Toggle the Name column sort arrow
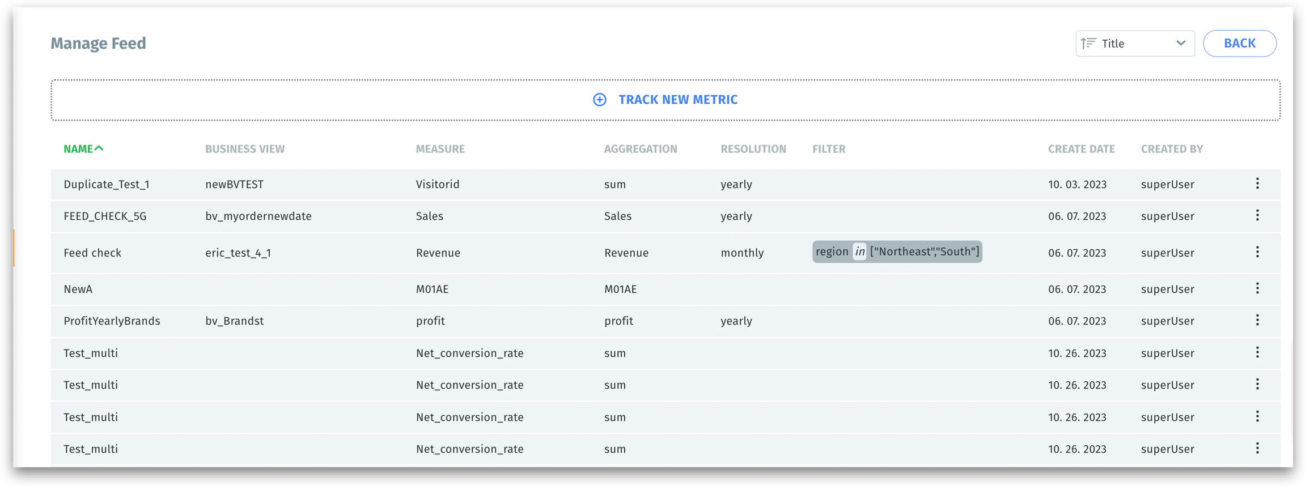 click(x=99, y=148)
